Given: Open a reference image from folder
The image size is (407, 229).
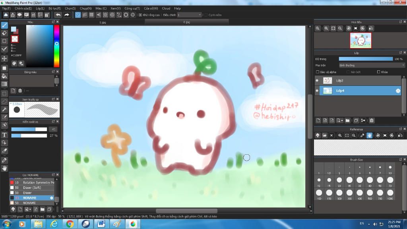Looking at the screenshot, I should coord(324,135).
